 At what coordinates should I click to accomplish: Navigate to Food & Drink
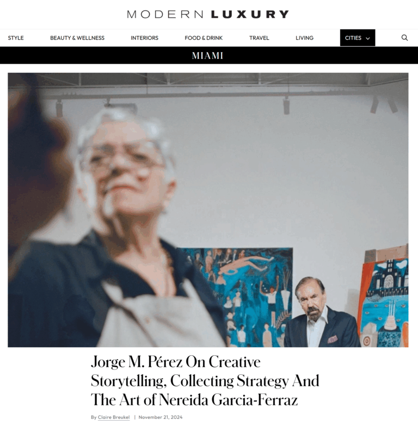pos(204,38)
